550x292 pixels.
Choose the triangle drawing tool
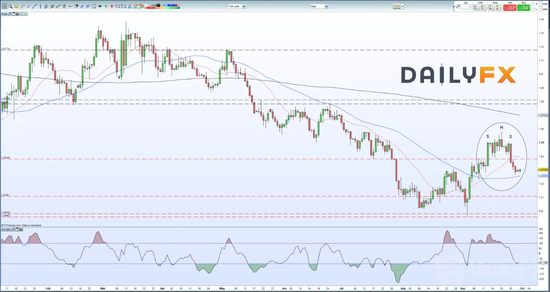[130, 7]
